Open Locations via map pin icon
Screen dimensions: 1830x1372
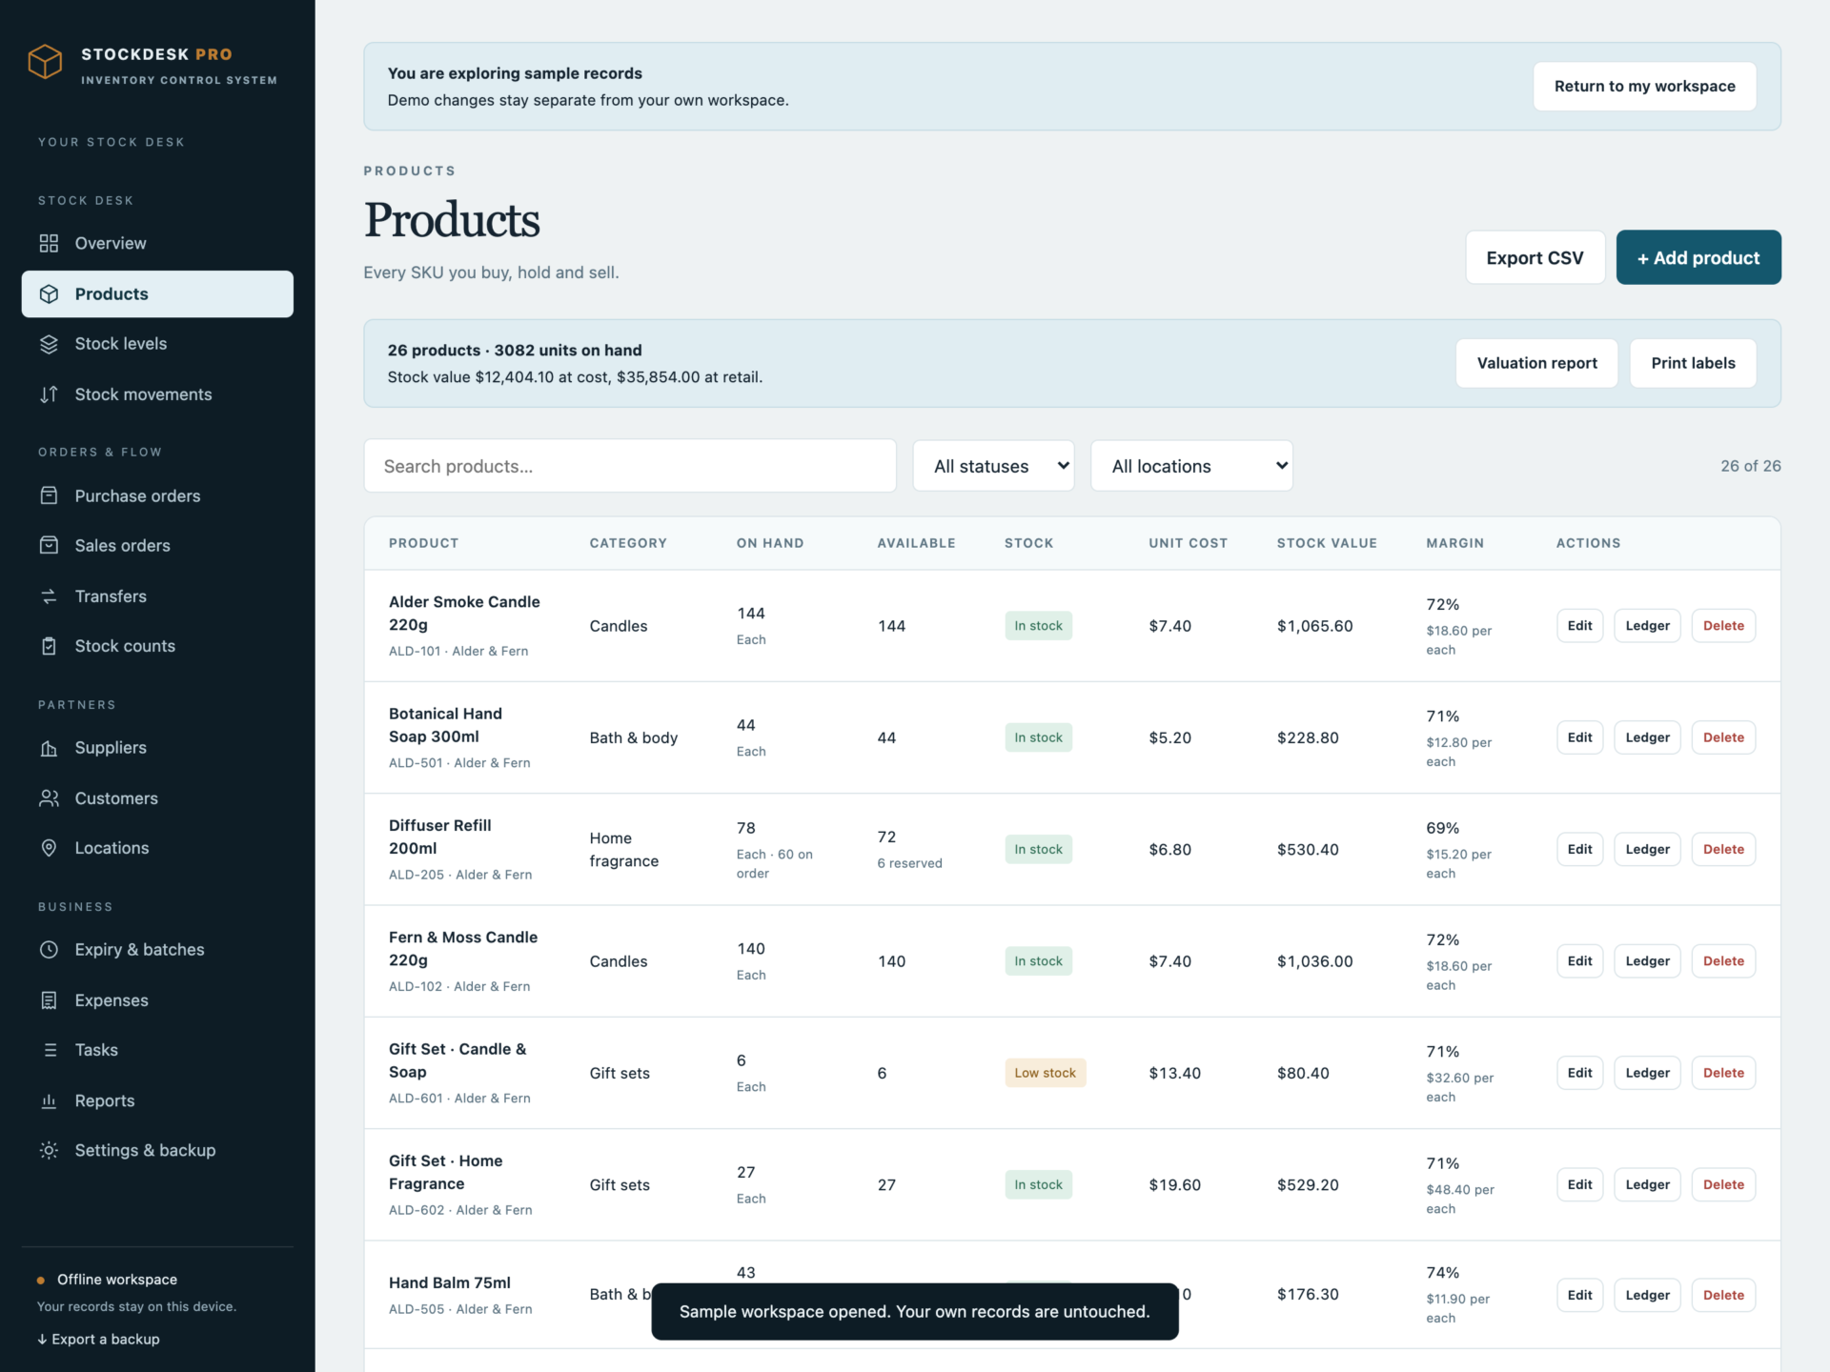[x=49, y=848]
